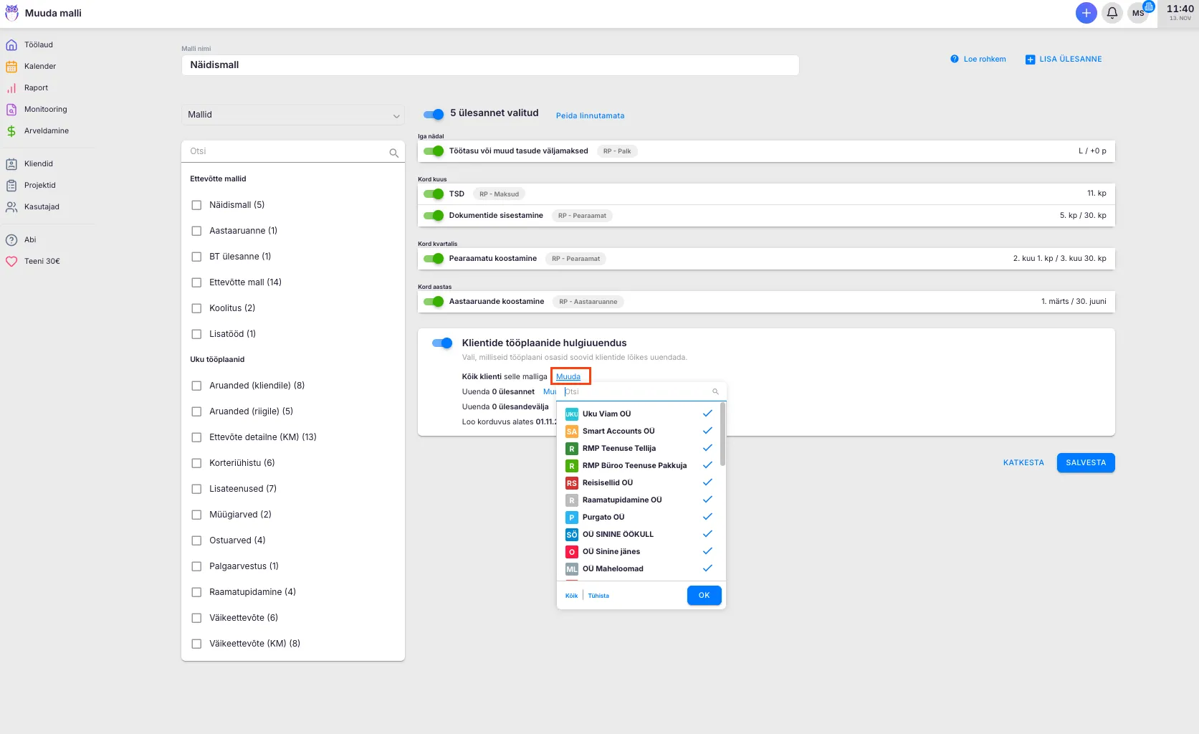Open Töölaud home icon in sidebar
Viewport: 1199px width, 734px height.
tap(11, 44)
